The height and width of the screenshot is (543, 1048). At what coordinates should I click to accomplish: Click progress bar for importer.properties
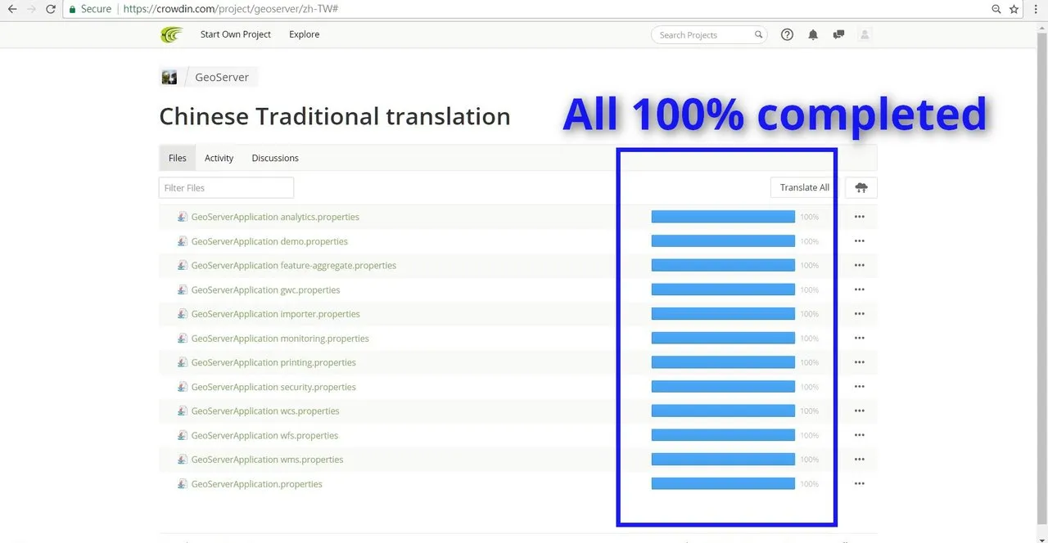click(723, 314)
